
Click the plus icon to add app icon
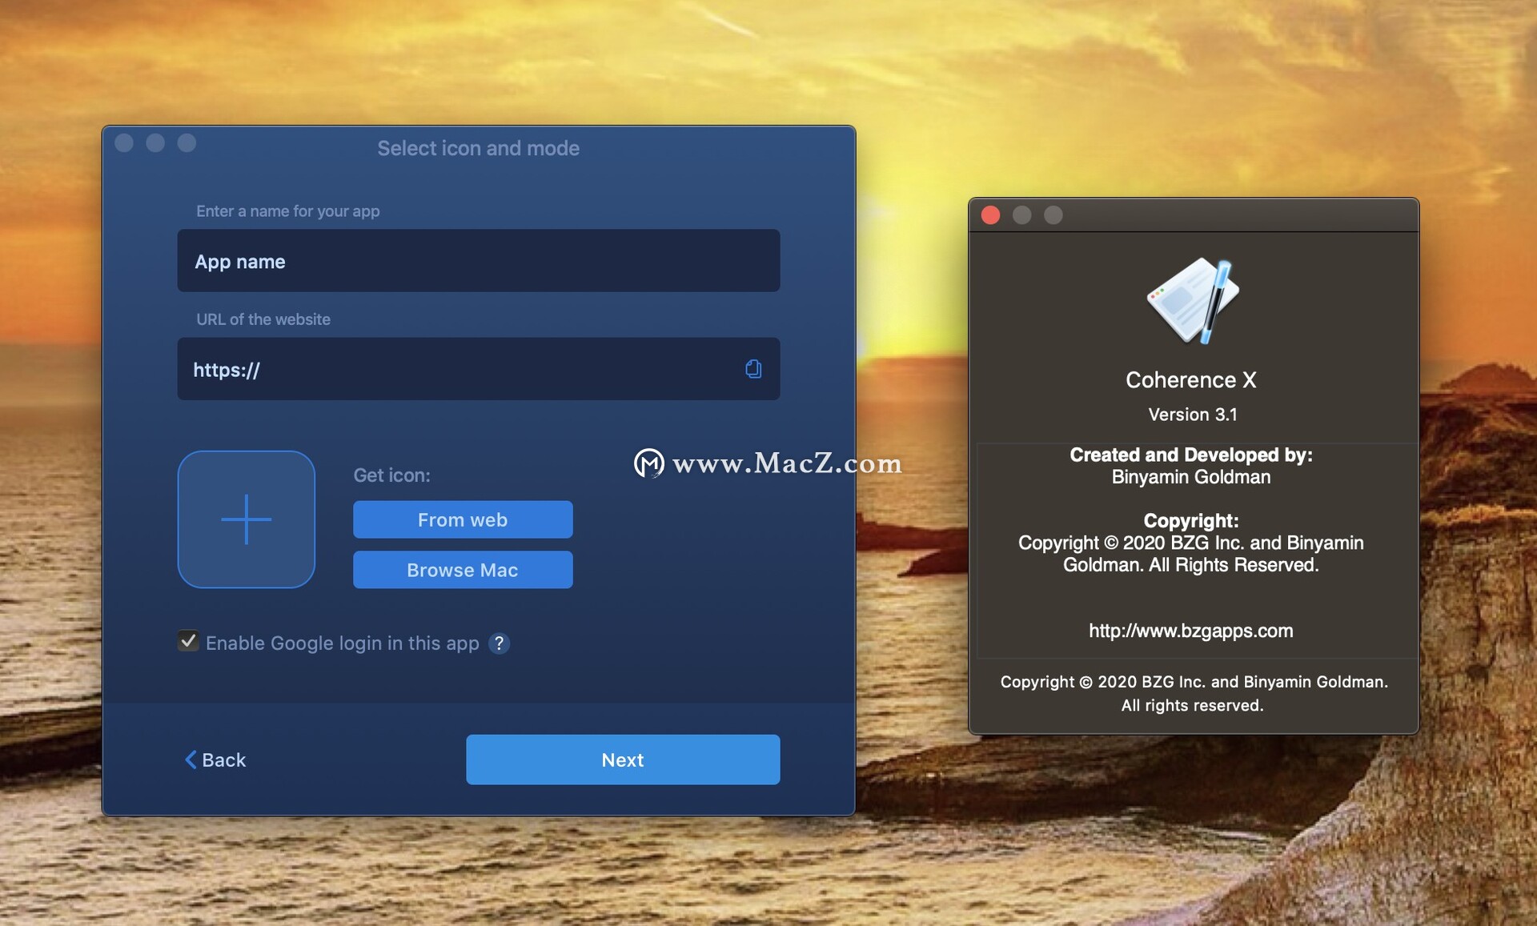pyautogui.click(x=248, y=520)
